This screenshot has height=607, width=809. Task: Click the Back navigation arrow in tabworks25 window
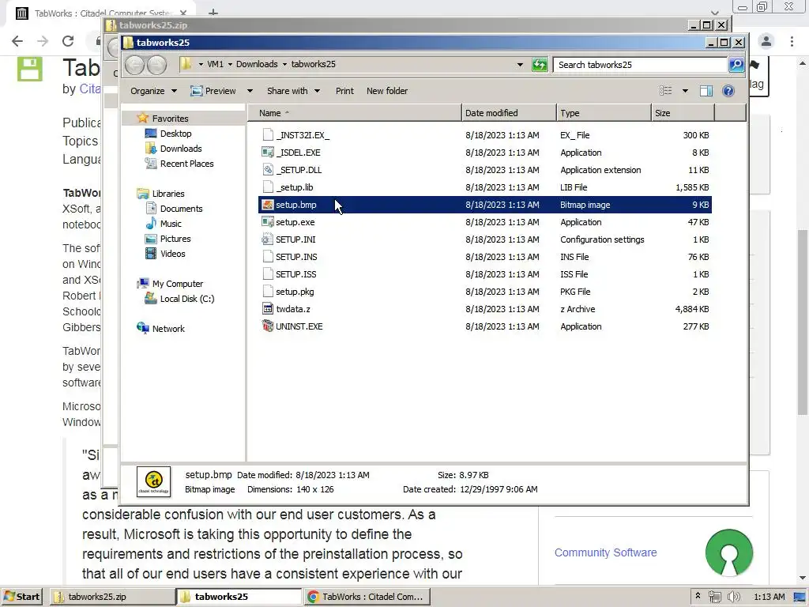pyautogui.click(x=134, y=65)
